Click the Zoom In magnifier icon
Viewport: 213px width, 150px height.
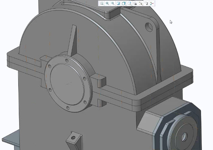click(x=107, y=4)
